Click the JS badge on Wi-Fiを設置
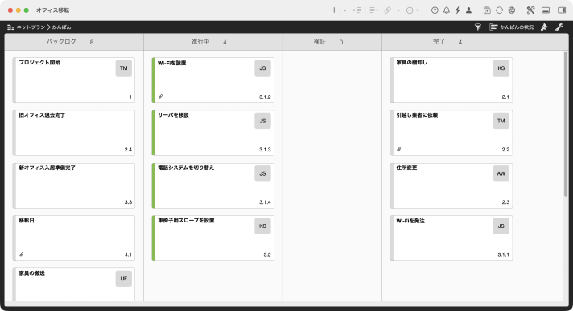The width and height of the screenshot is (573, 311). click(x=262, y=68)
